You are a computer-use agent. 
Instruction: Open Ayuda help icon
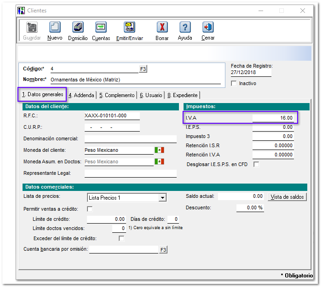185,28
